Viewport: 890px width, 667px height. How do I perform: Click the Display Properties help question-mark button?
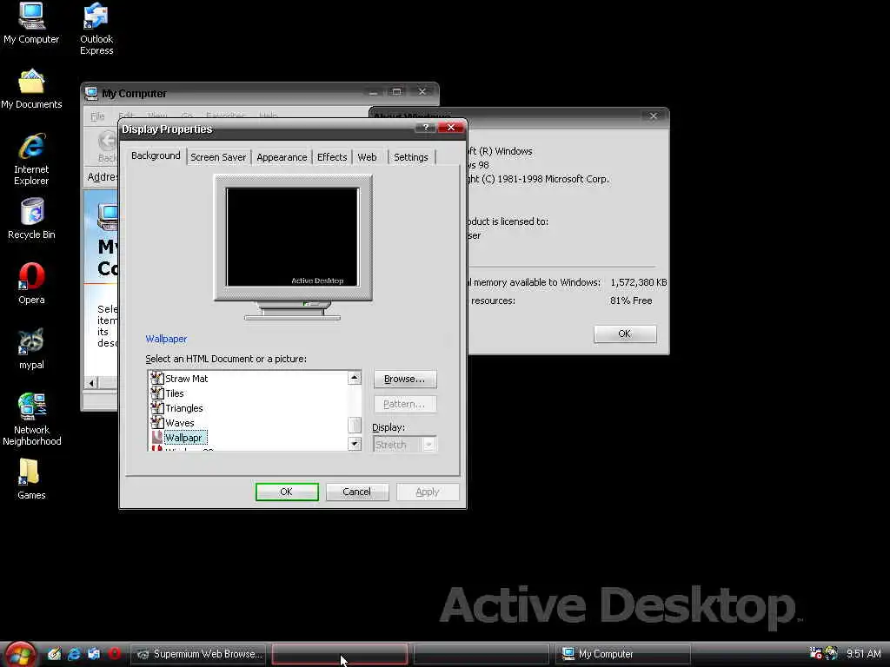tap(425, 128)
